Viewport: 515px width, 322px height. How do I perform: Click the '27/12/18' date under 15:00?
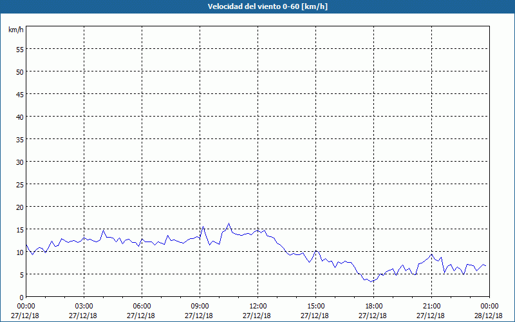tap(315, 316)
